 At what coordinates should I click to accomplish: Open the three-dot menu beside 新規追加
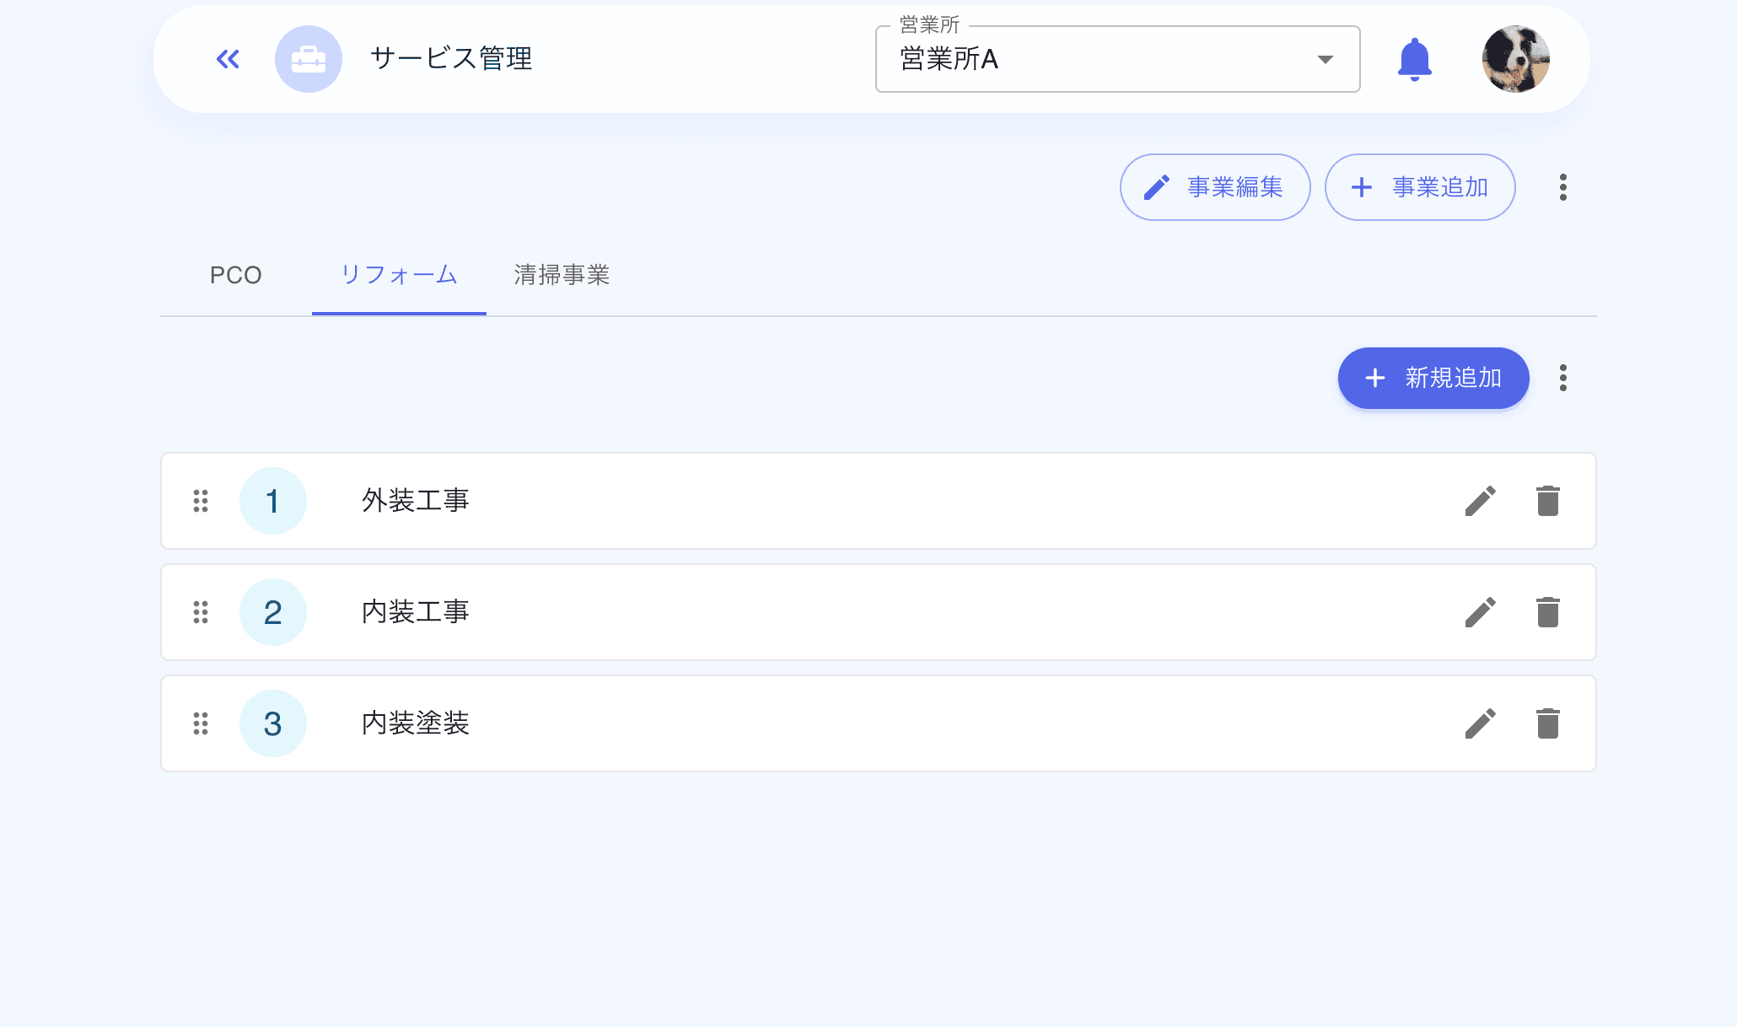tap(1562, 379)
